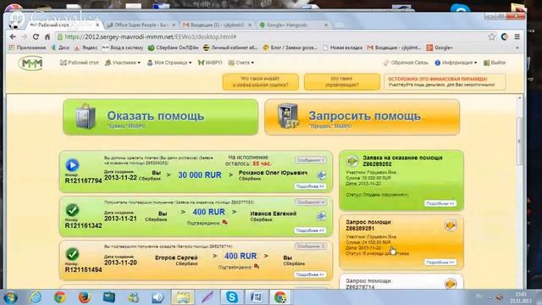Click the arrow icon in request Z86278714 card
Screen dimensions: 542x305
450,284
